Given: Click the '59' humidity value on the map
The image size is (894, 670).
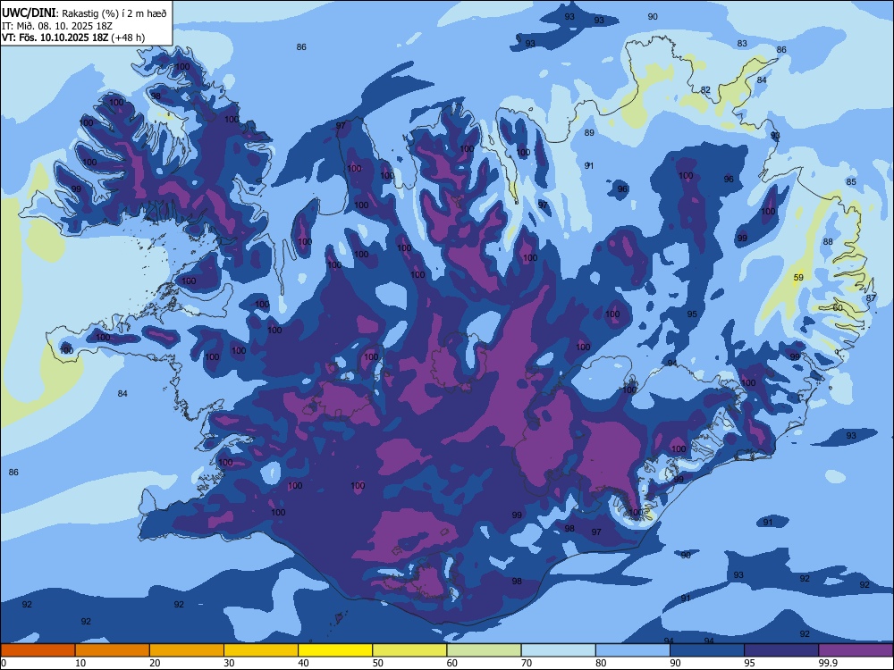Looking at the screenshot, I should [798, 278].
